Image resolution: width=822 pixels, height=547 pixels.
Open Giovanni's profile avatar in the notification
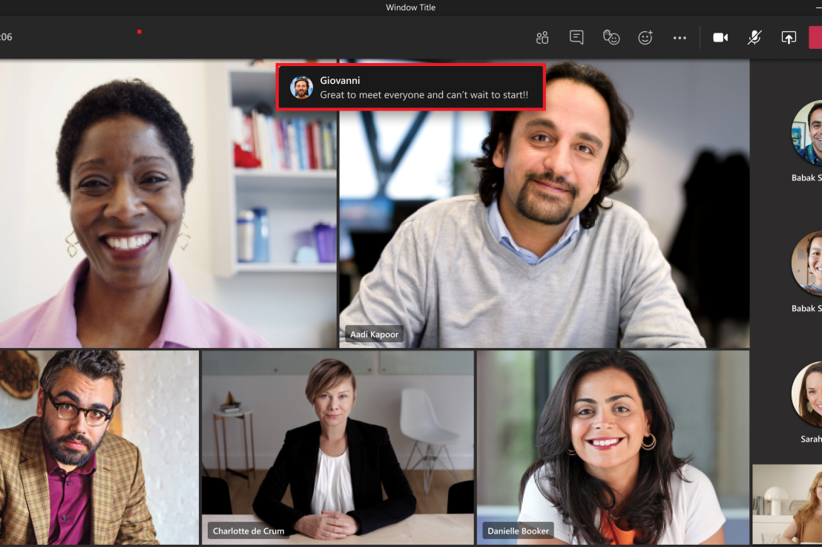[302, 87]
